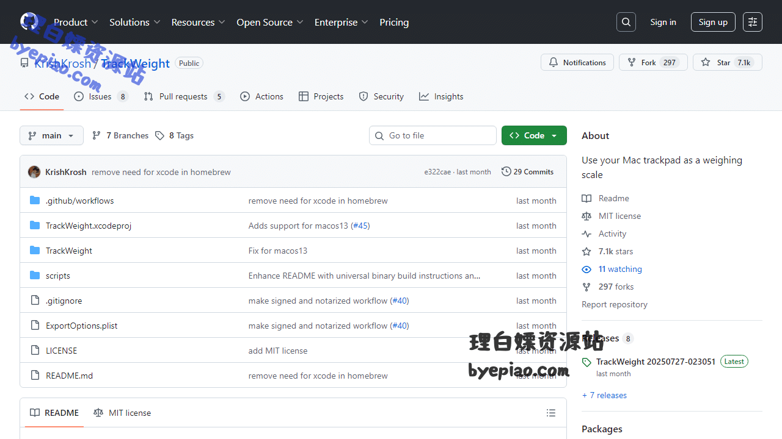
Task: Click Report repository link
Action: point(615,304)
